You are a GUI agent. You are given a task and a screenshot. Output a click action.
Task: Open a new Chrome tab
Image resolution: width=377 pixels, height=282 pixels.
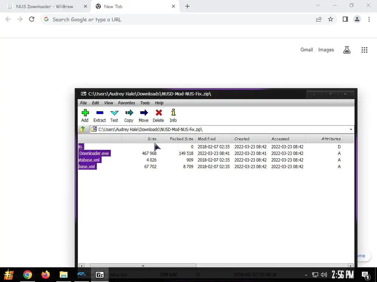pos(187,7)
